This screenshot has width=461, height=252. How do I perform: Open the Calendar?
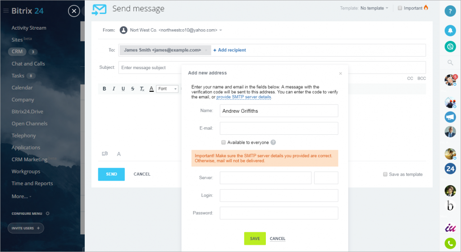[22, 88]
